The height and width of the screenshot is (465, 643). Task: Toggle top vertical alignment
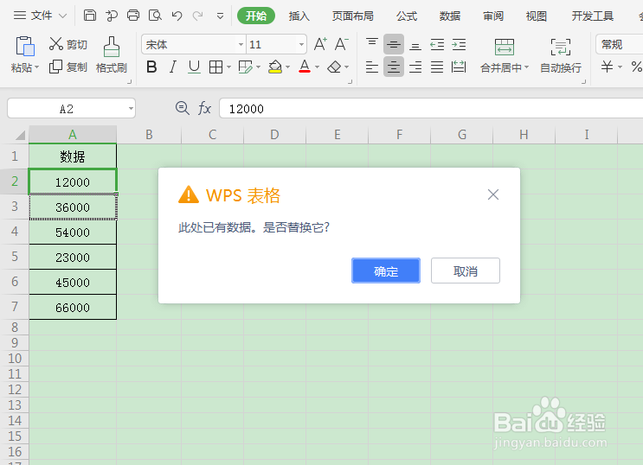tap(372, 44)
